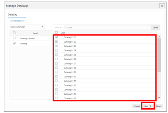
Task: Click Finish to complete the wizard
Action: (159, 106)
